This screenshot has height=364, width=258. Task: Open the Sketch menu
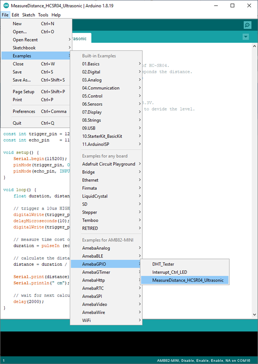[x=29, y=15]
